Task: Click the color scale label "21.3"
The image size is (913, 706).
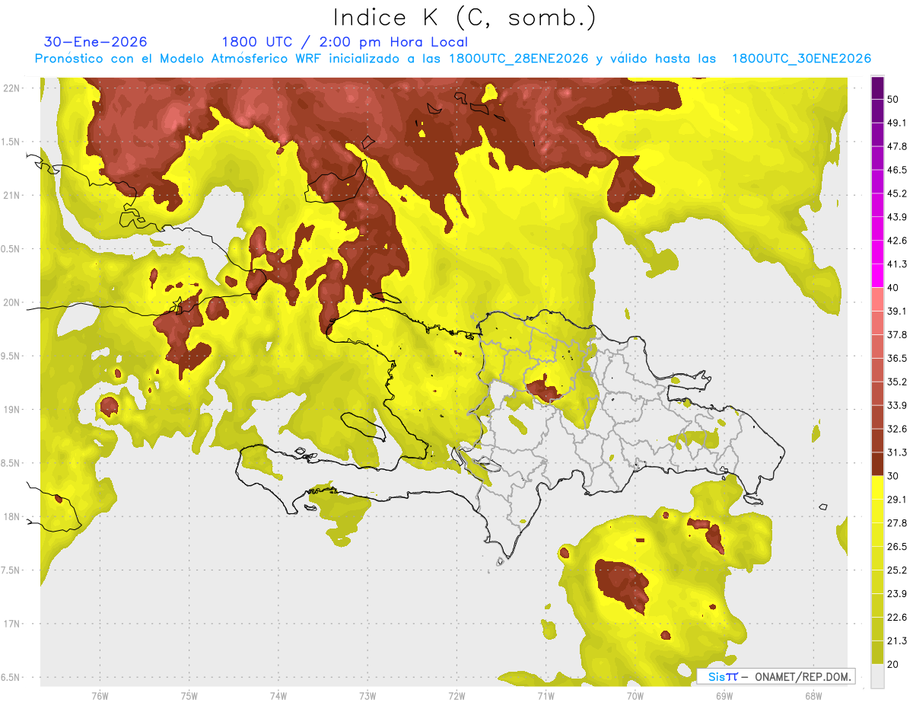Action: pyautogui.click(x=897, y=641)
